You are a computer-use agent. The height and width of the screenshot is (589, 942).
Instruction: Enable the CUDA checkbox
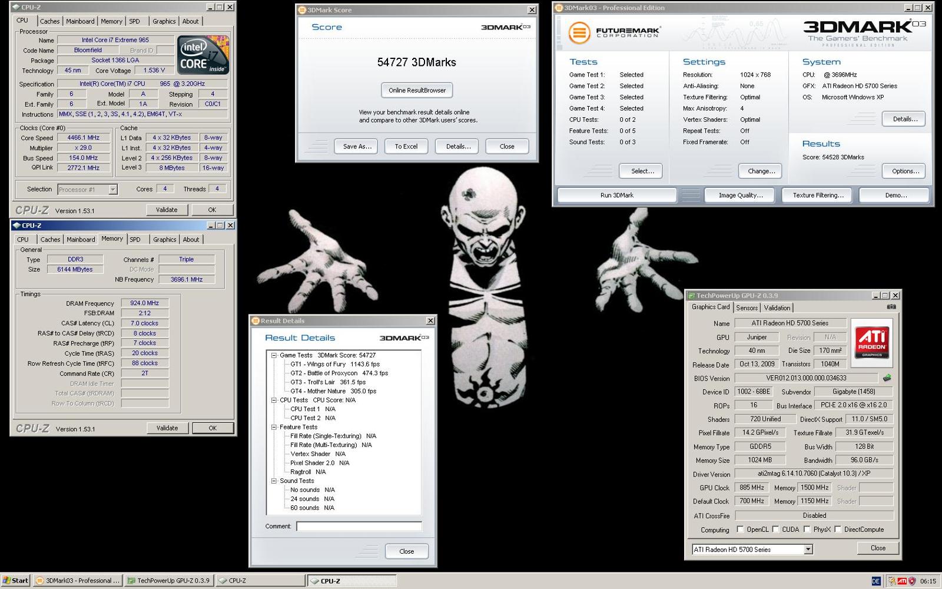775,530
